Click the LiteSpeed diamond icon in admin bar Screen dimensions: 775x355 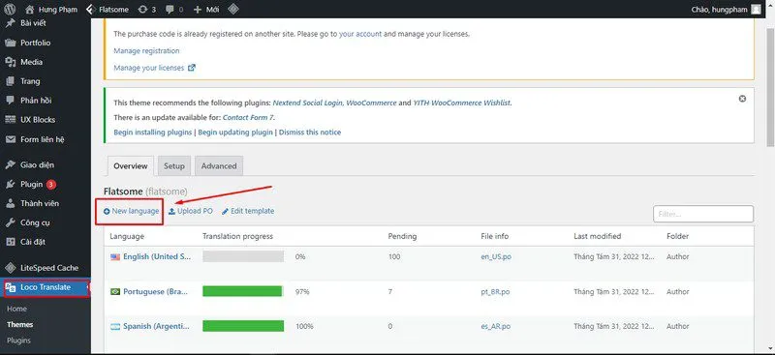pos(234,9)
